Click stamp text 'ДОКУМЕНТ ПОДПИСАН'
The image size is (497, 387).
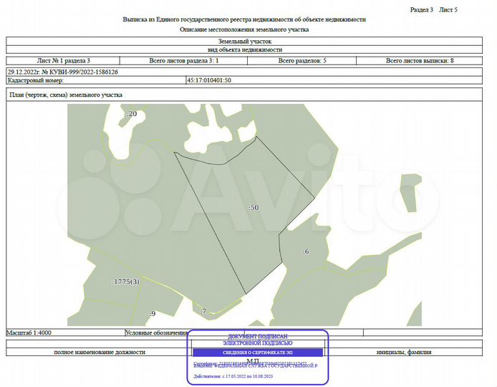pyautogui.click(x=258, y=337)
